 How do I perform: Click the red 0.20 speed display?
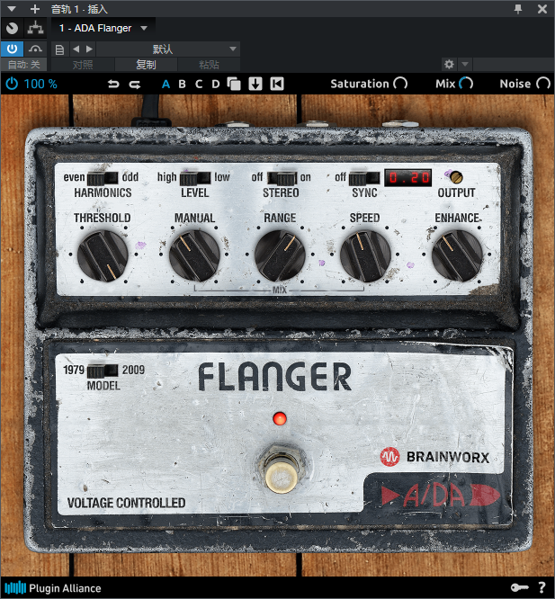click(408, 178)
